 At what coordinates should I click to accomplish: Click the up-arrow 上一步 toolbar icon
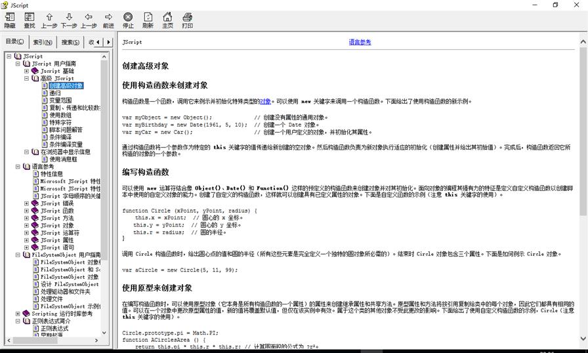click(49, 17)
